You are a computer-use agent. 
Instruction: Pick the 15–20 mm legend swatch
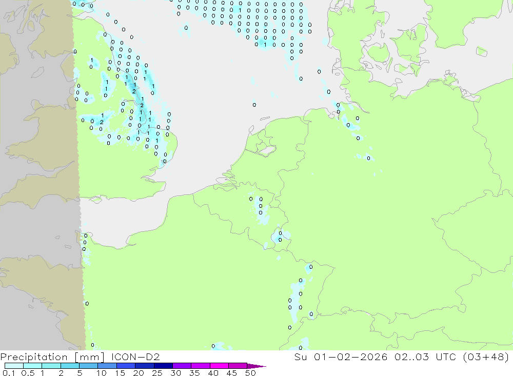click(x=126, y=366)
